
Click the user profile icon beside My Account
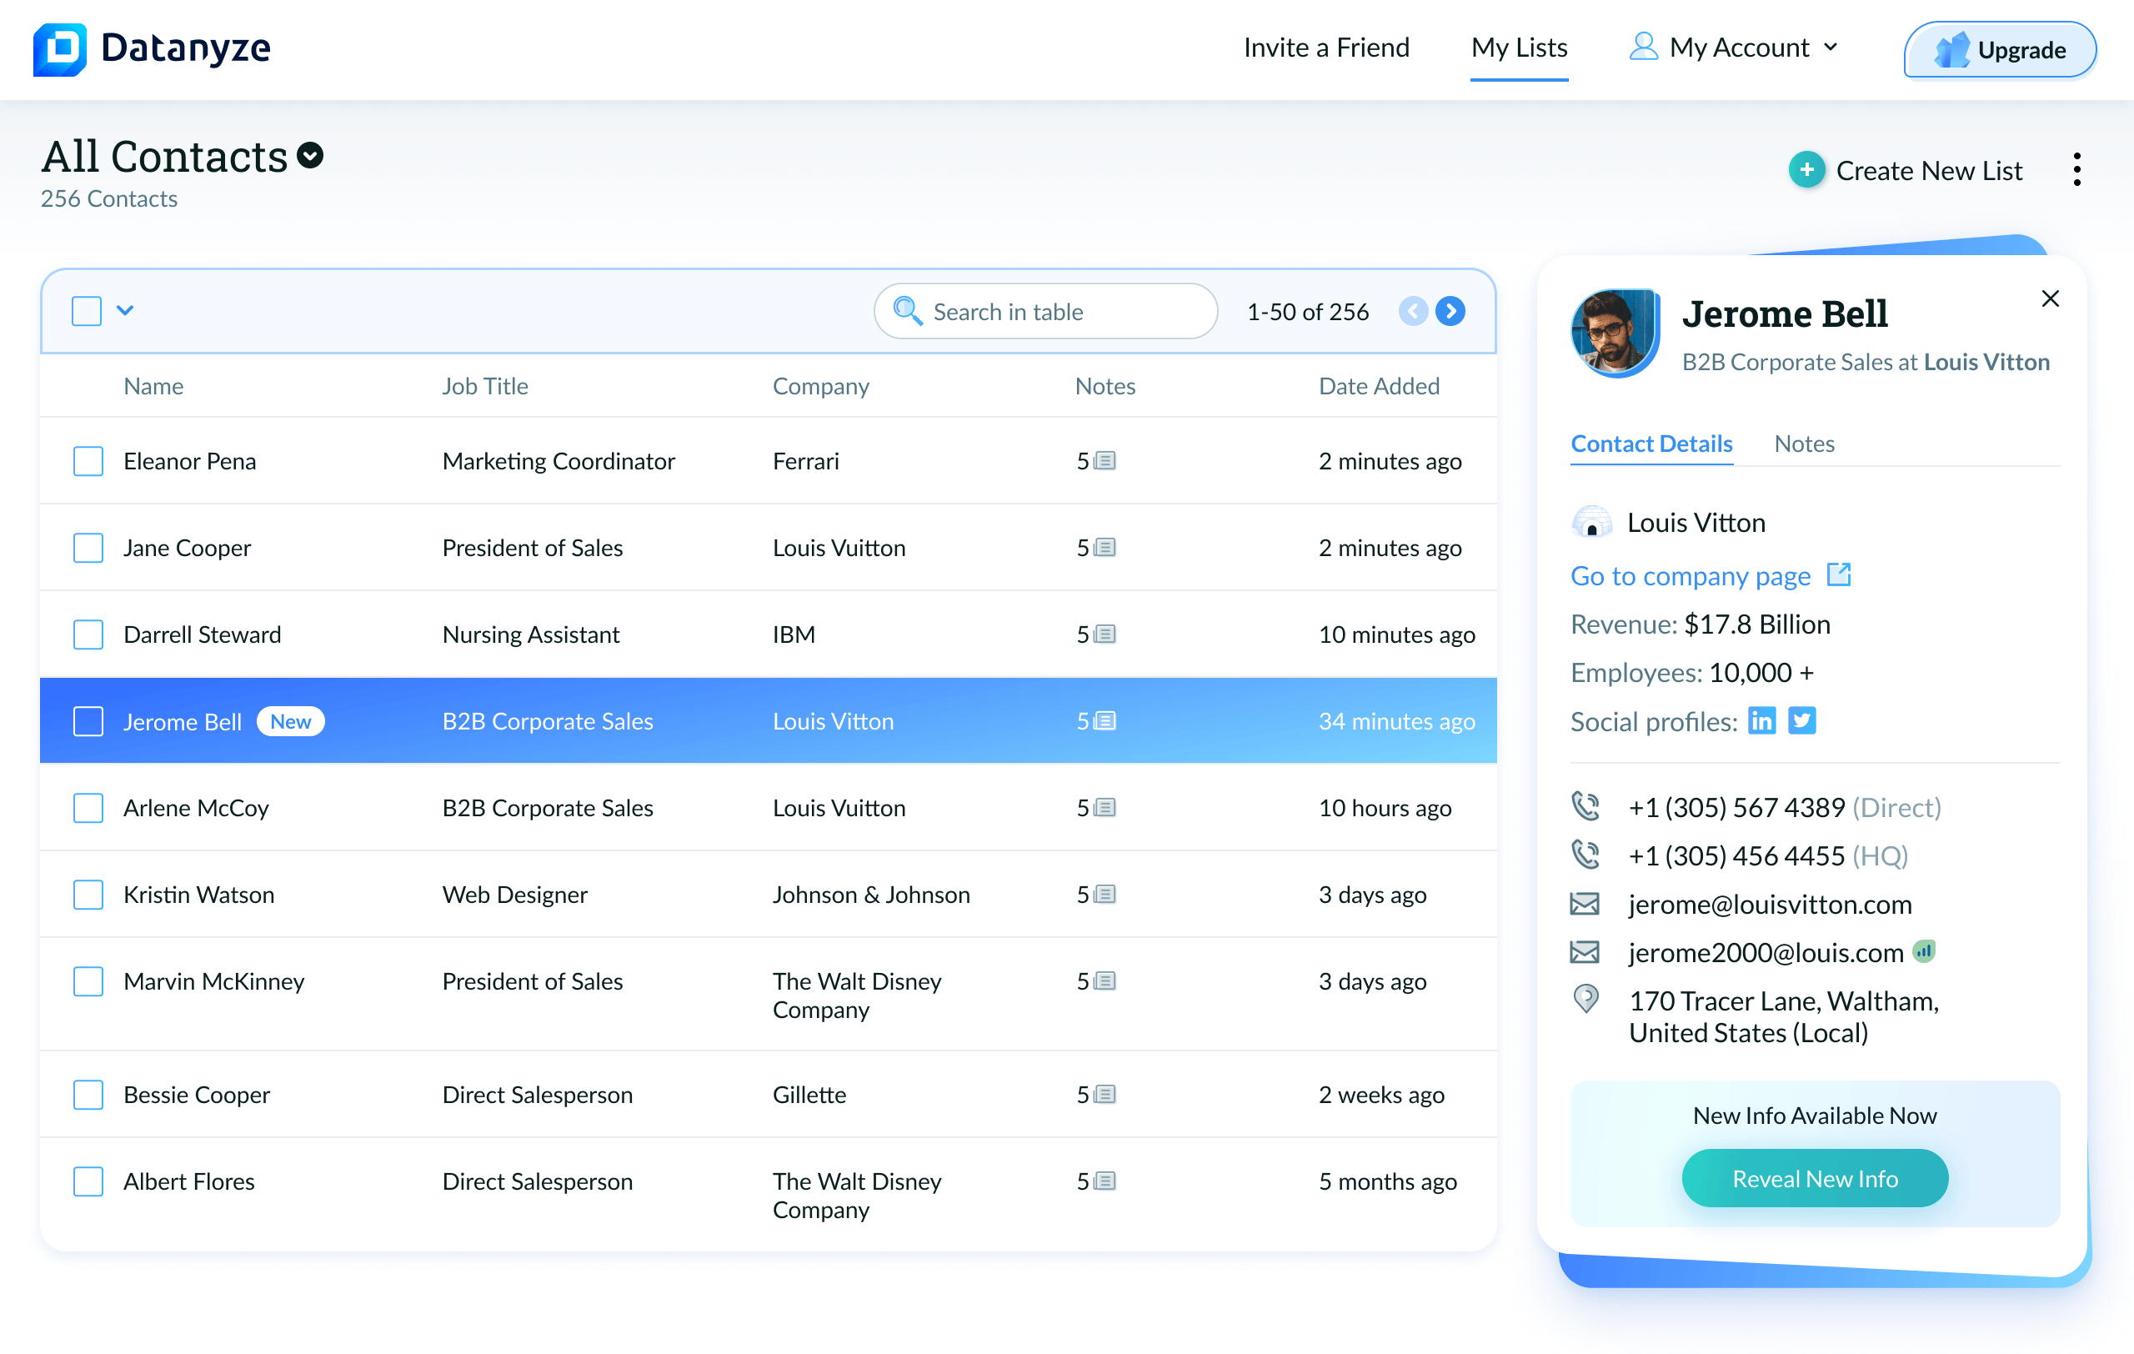click(1643, 47)
